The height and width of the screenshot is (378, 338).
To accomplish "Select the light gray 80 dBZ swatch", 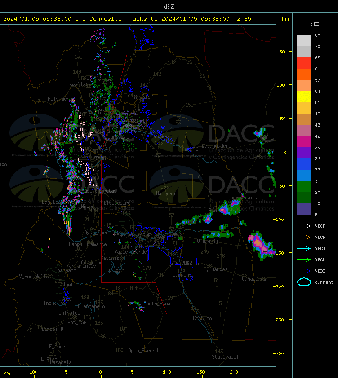I will tap(304, 40).
